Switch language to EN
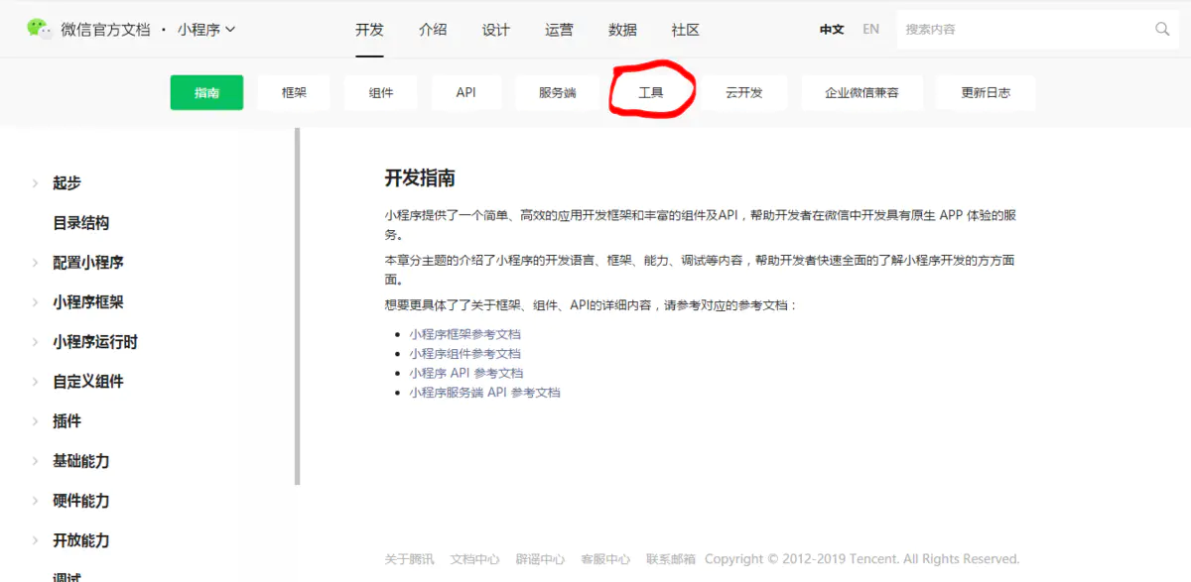 click(x=870, y=30)
